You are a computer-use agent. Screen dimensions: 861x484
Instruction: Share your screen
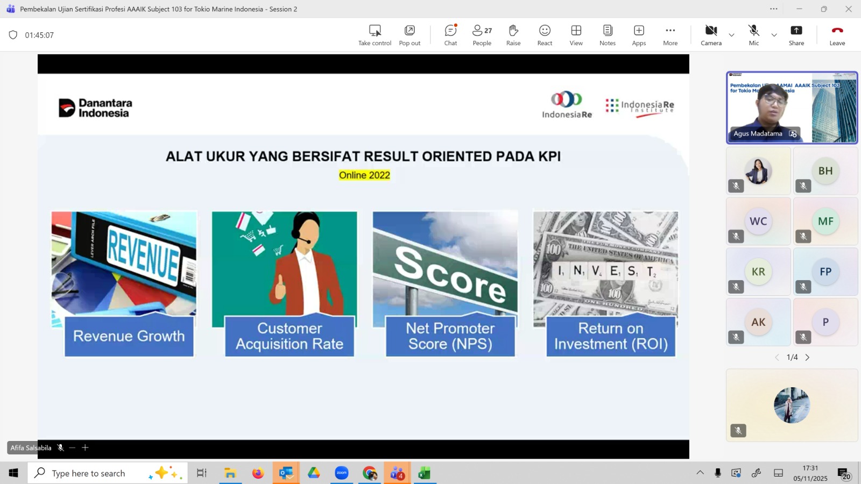[796, 35]
